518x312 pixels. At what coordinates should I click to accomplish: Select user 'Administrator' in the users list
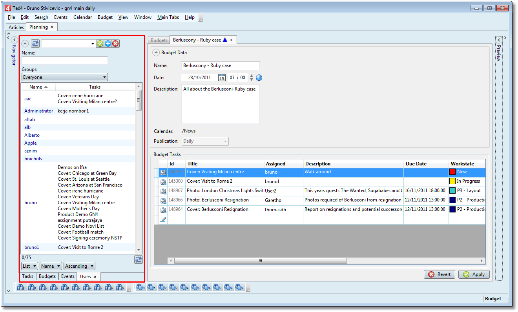pos(38,111)
